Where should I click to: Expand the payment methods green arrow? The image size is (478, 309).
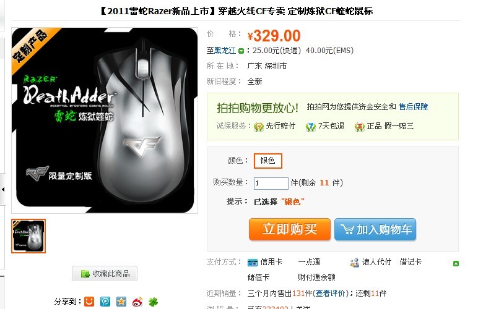(x=456, y=263)
